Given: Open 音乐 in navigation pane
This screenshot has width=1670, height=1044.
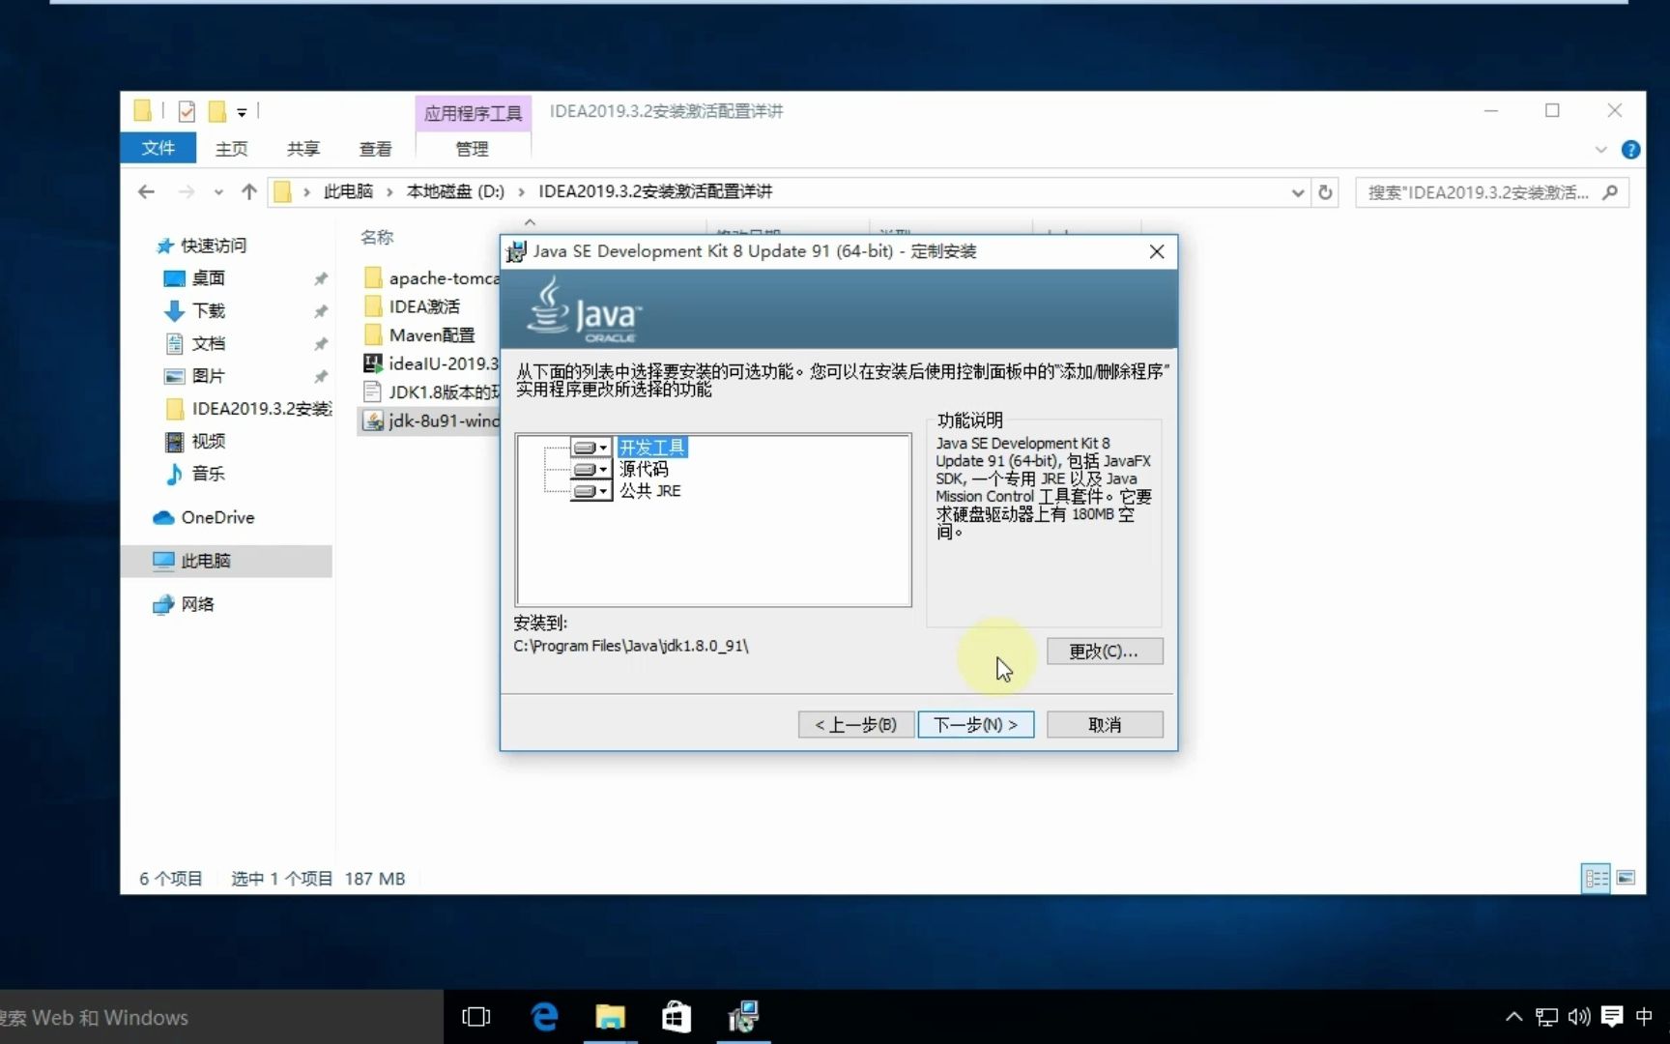Looking at the screenshot, I should tap(208, 474).
